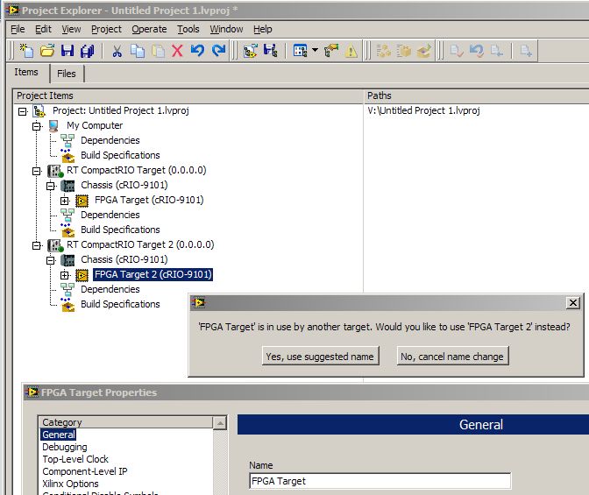Image resolution: width=589 pixels, height=495 pixels.
Task: Click the Undo arrow icon
Action: (x=197, y=50)
